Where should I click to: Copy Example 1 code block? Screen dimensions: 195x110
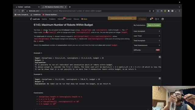tap(160, 57)
